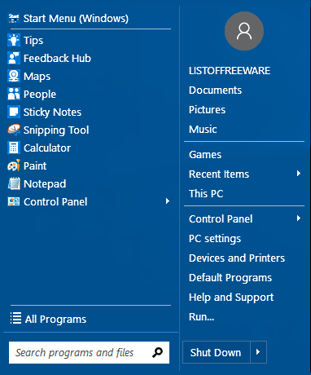Launch the Tips lightbulb icon
311x375 pixels.
14,40
